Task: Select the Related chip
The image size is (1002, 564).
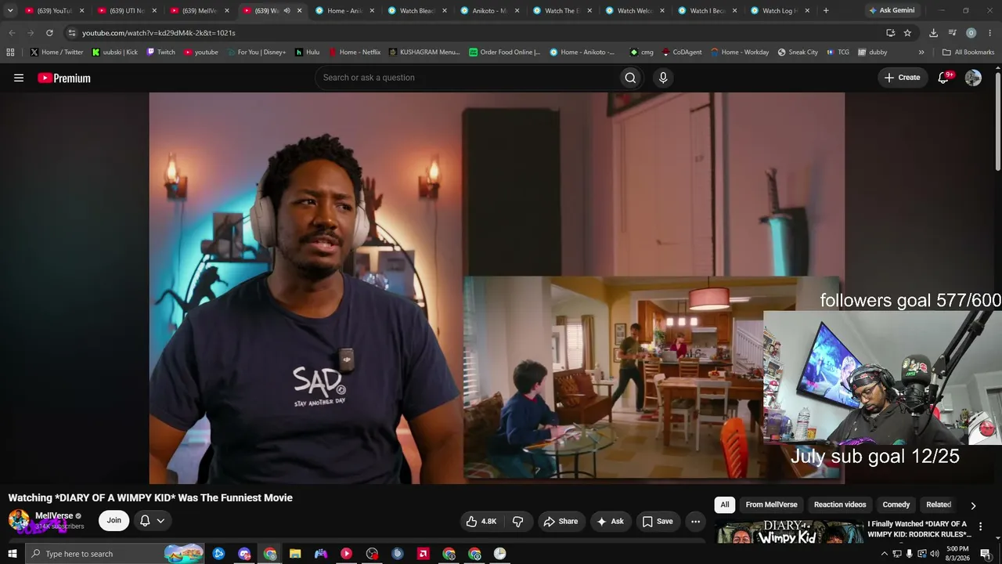Action: click(x=939, y=505)
